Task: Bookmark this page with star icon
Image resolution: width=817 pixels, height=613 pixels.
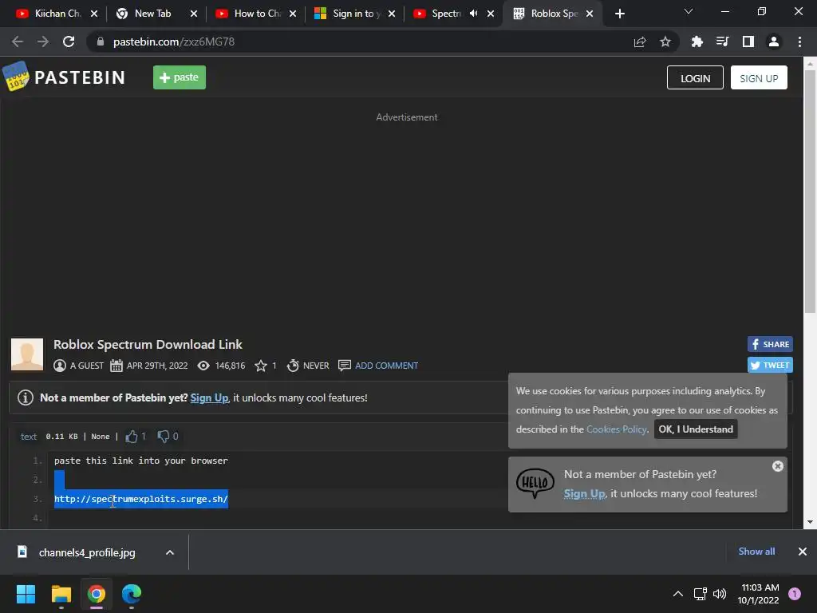Action: (665, 42)
